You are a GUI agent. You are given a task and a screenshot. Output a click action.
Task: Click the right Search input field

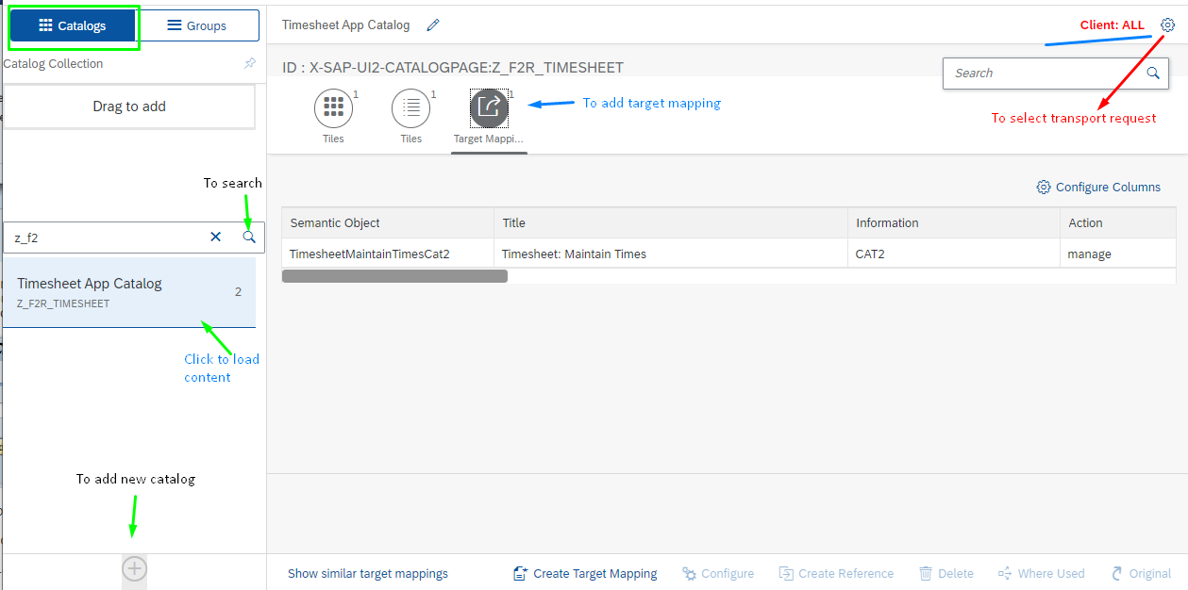pyautogui.click(x=1041, y=74)
